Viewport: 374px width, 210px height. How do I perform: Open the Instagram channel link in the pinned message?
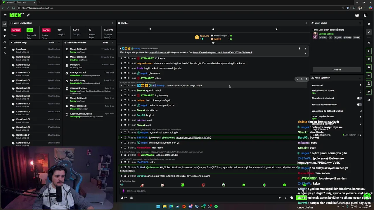point(223,52)
